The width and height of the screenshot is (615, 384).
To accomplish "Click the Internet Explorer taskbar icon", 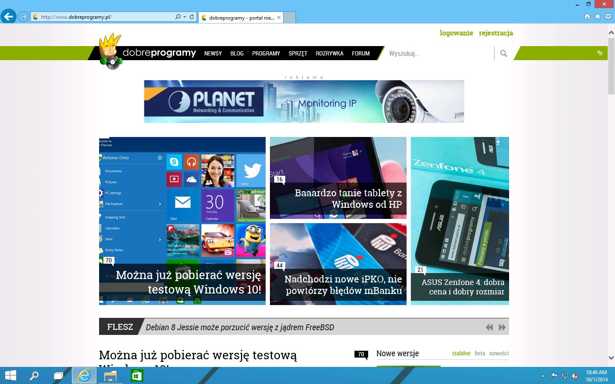I will click(x=84, y=375).
